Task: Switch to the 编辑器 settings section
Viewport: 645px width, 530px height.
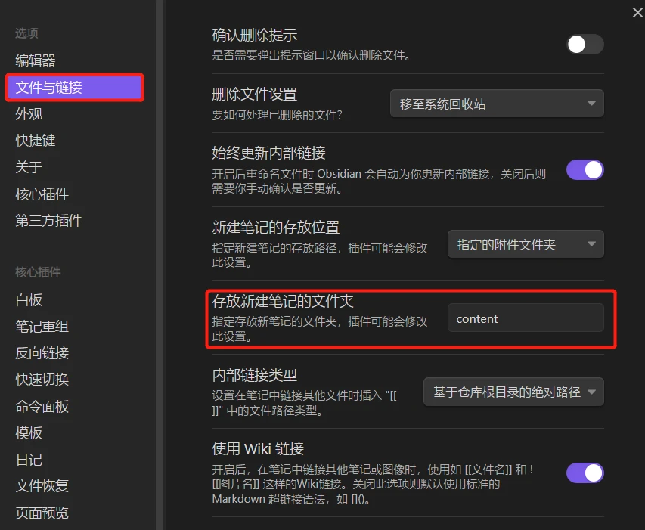Action: pyautogui.click(x=33, y=60)
